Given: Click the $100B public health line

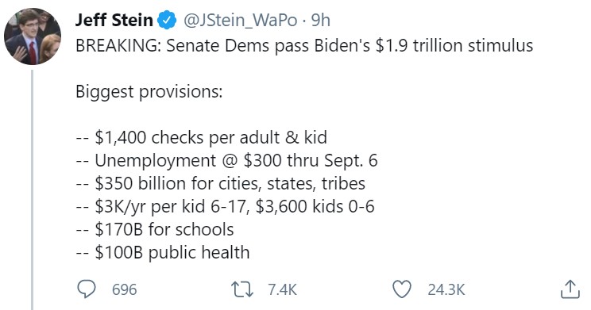Looking at the screenshot, I should [x=163, y=252].
